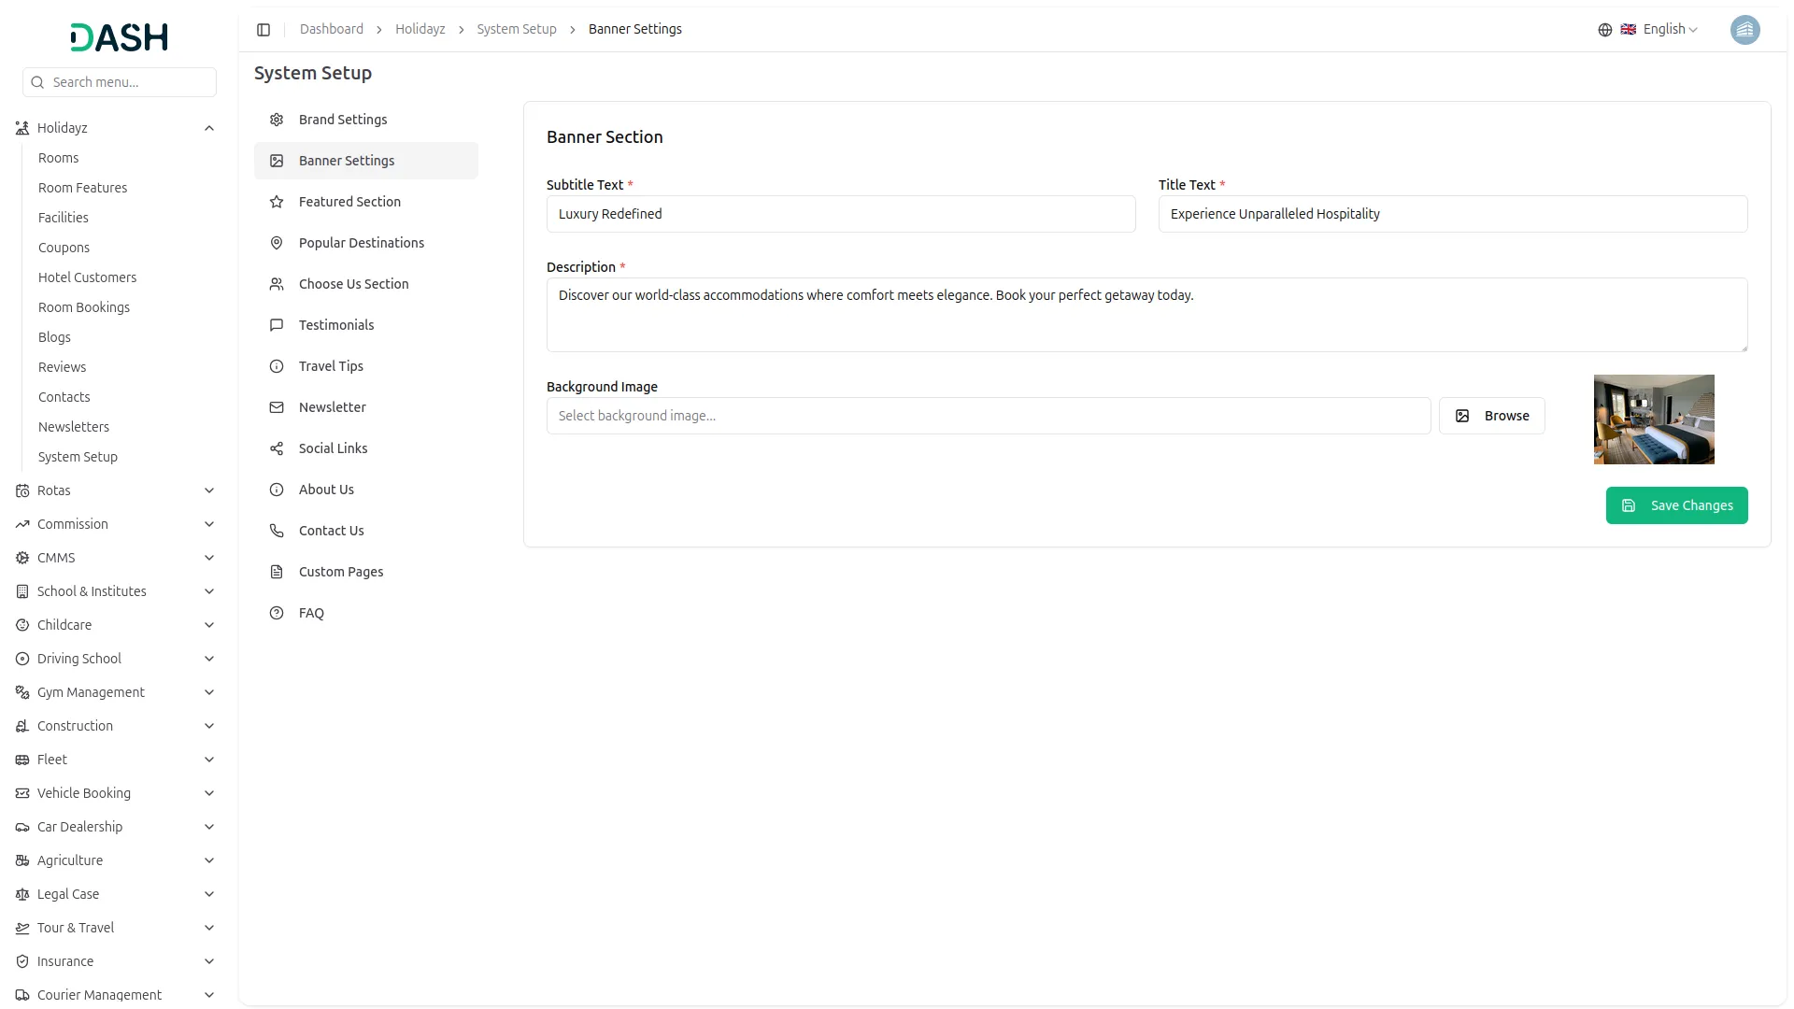Click the FAQ question mark icon
The image size is (1794, 1009).
tap(277, 613)
